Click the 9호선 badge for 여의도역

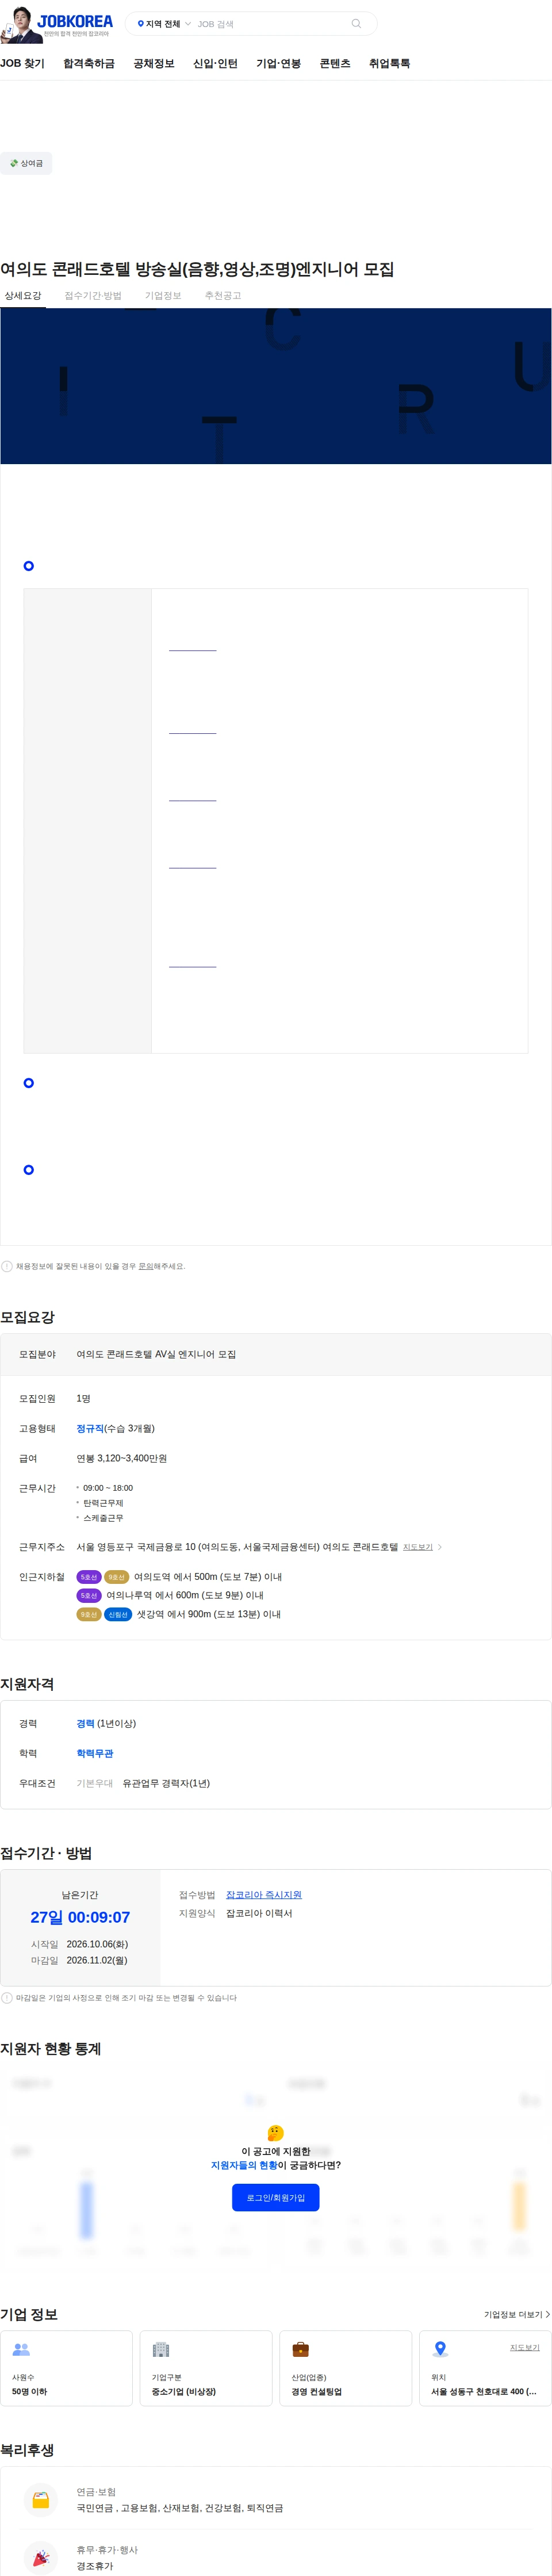[117, 1577]
